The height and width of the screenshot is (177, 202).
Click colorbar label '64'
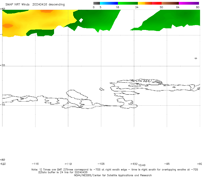pos(178,7)
